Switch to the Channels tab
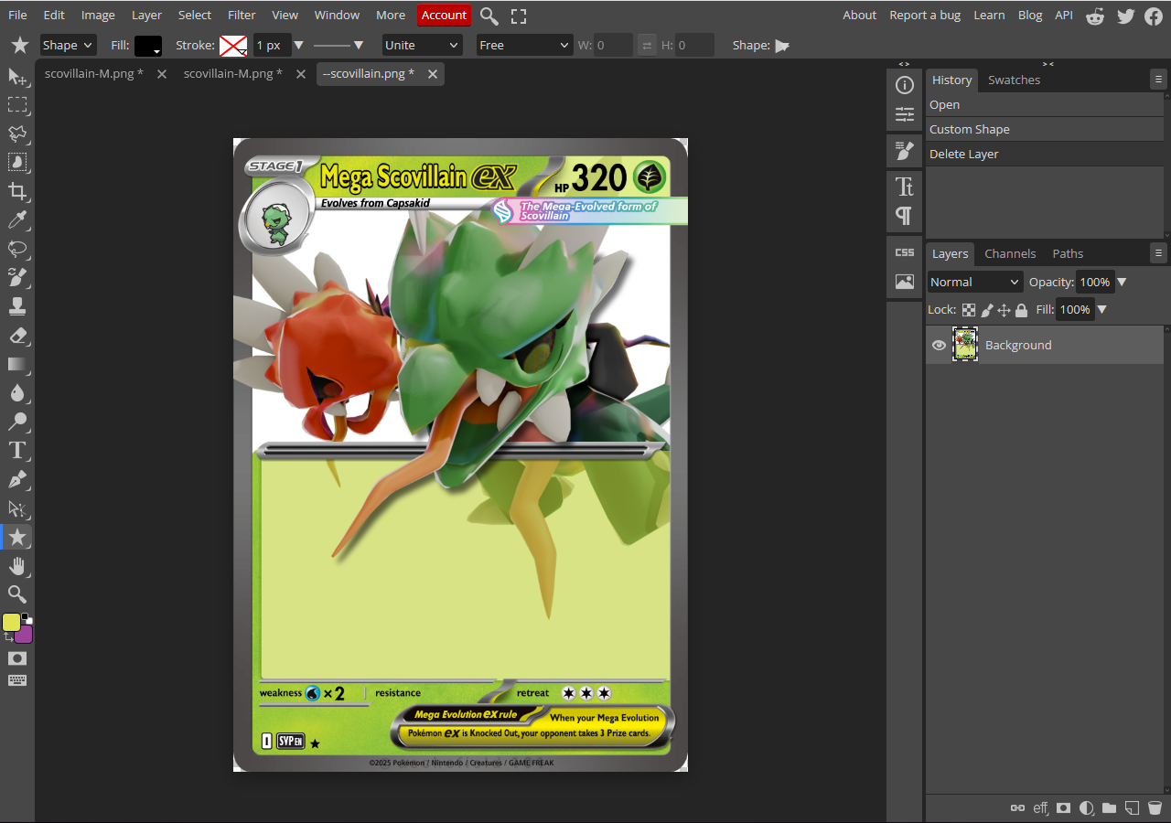Screen dimensions: 1171x823 tap(1010, 253)
